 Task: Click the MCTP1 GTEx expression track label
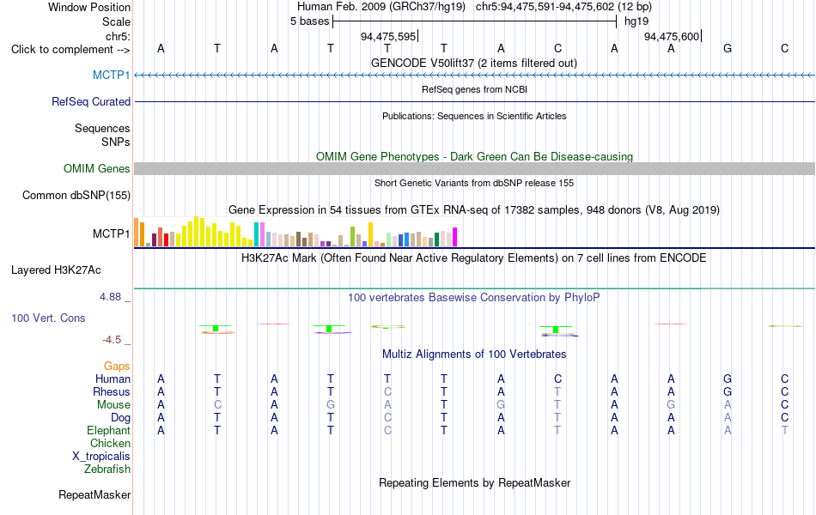point(112,233)
